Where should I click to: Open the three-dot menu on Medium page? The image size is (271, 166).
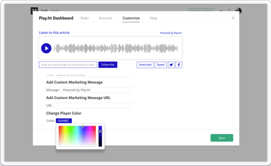[x=221, y=11]
